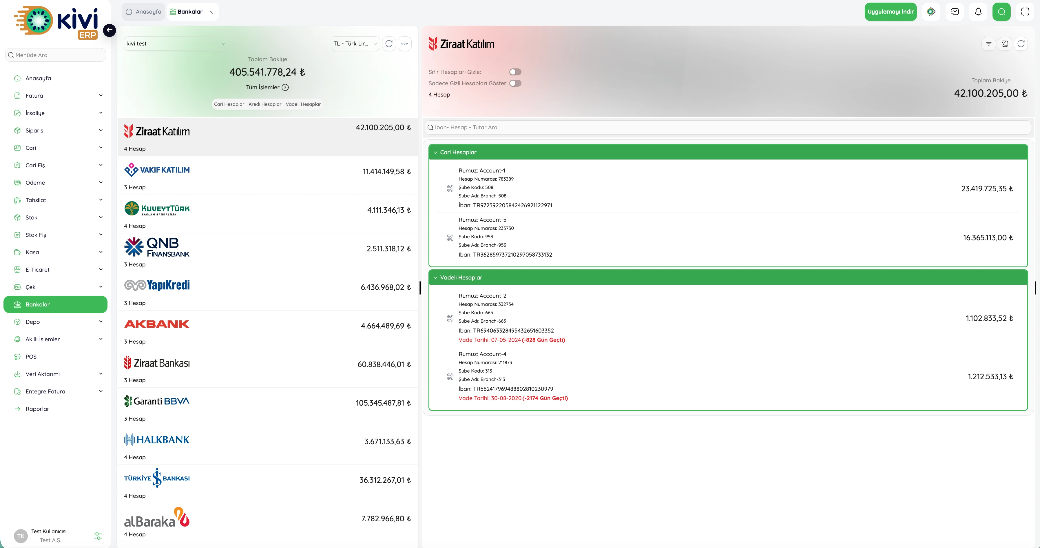Click the TK user avatar

click(21, 536)
